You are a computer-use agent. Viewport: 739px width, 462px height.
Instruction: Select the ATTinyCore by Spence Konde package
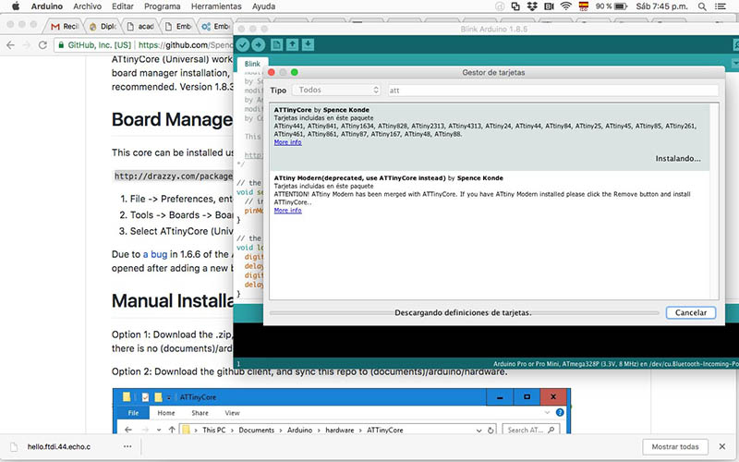click(x=490, y=137)
